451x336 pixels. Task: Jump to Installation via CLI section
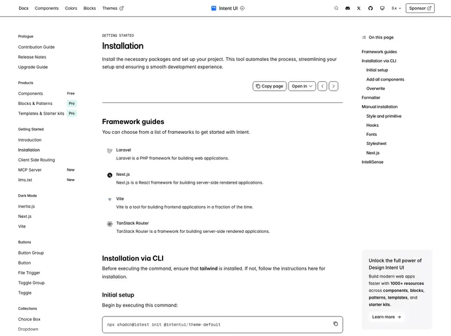tap(379, 61)
